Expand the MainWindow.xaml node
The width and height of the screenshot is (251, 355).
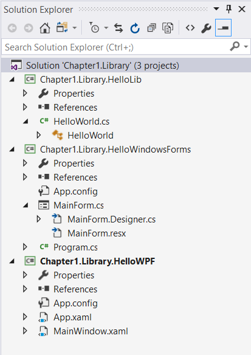pyautogui.click(x=25, y=331)
